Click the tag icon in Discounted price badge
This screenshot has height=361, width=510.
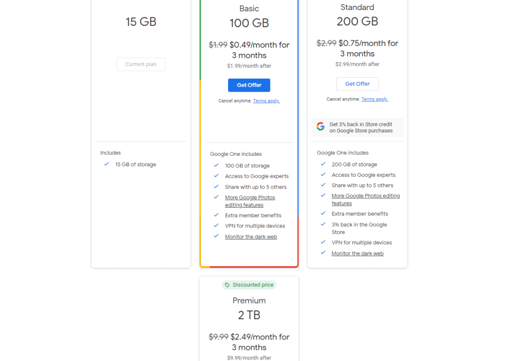228,285
